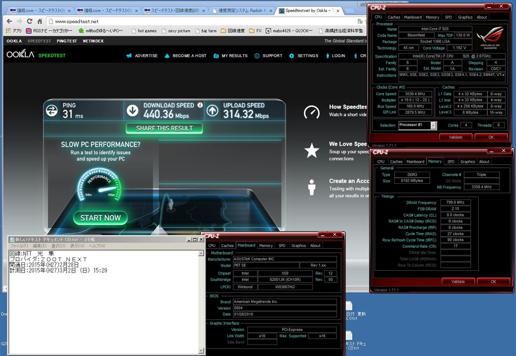Image resolution: width=516 pixels, height=356 pixels.
Task: Open the RSSナビ bookmark
Action: click(x=49, y=31)
